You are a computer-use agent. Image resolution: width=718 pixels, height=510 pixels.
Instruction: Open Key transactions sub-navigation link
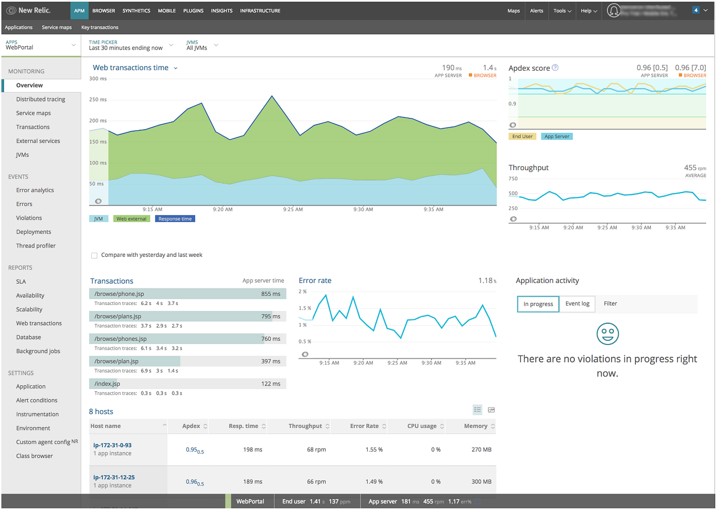(x=99, y=28)
